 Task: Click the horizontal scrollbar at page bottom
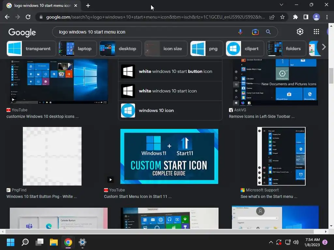point(159,231)
